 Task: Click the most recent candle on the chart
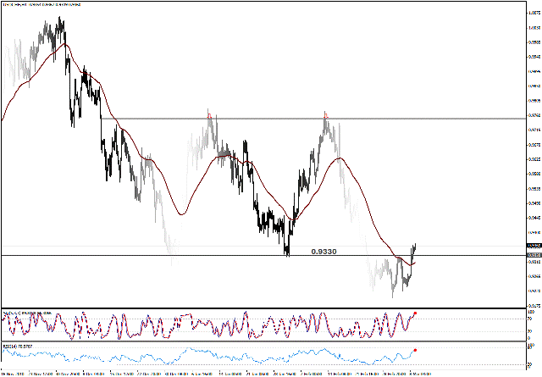[x=415, y=247]
